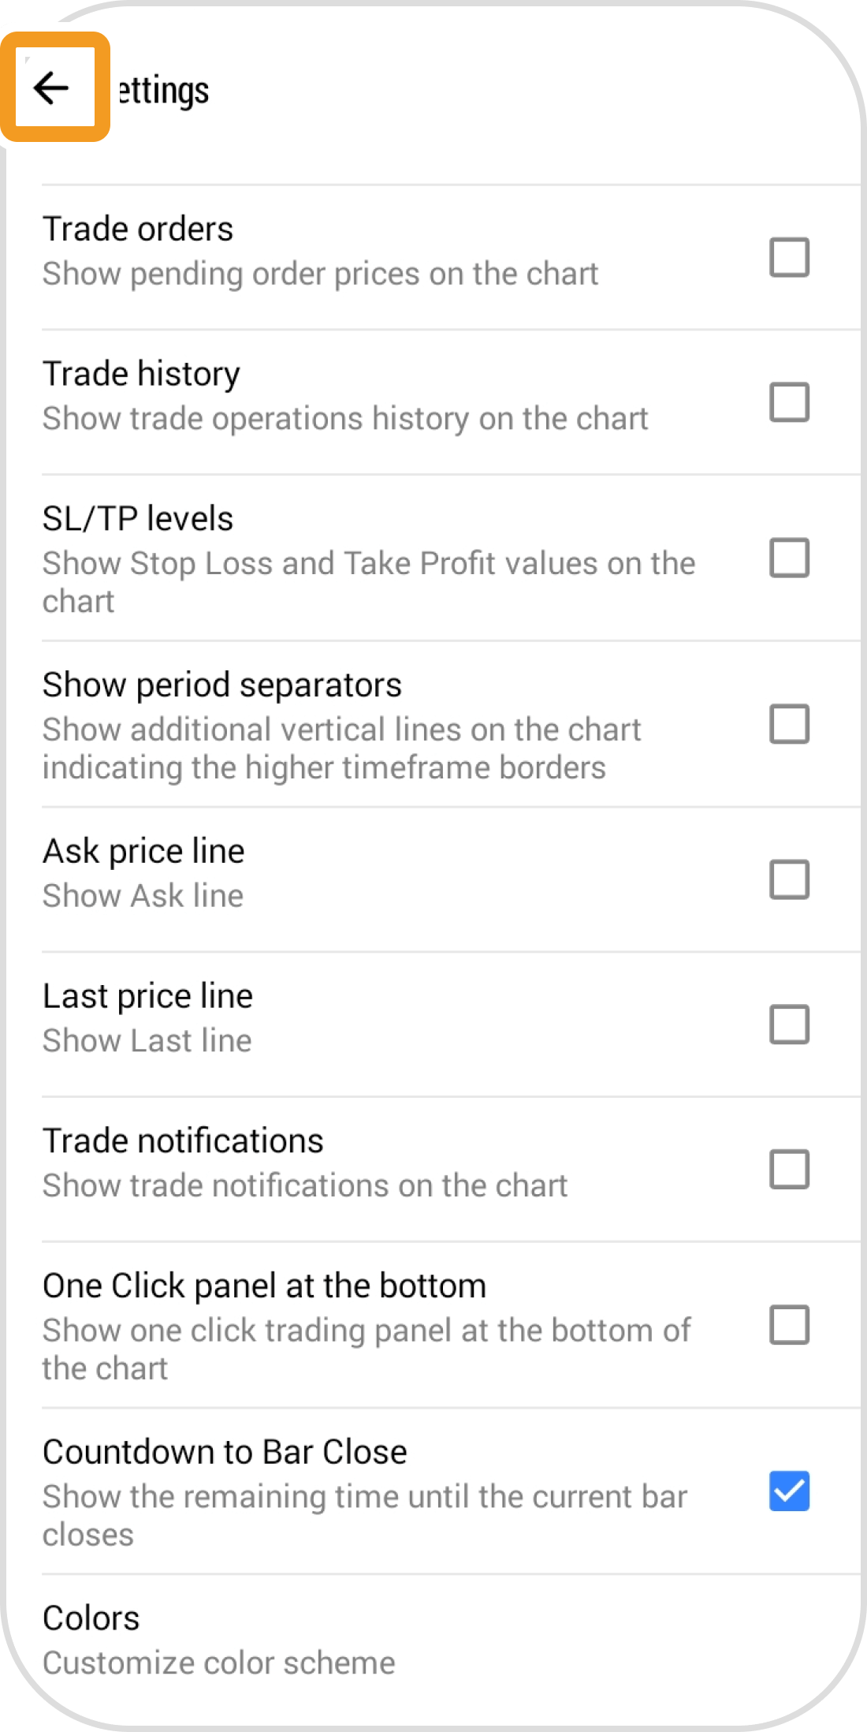Tap the back arrow icon
This screenshot has height=1732, width=867.
pyautogui.click(x=53, y=88)
